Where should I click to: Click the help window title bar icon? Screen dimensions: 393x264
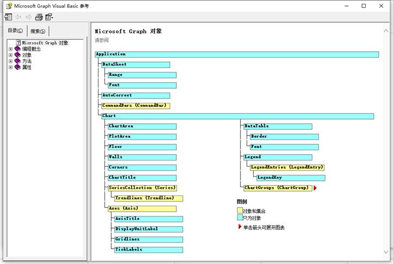pos(9,6)
